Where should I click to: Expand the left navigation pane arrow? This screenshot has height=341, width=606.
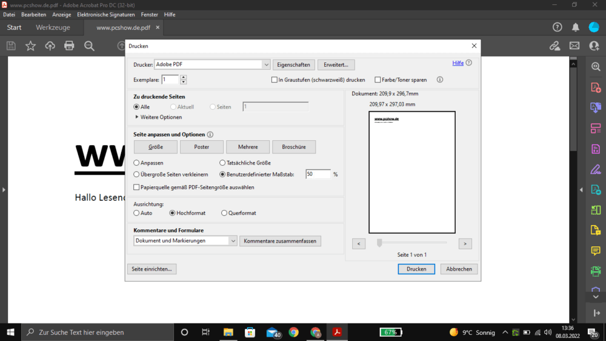4,190
